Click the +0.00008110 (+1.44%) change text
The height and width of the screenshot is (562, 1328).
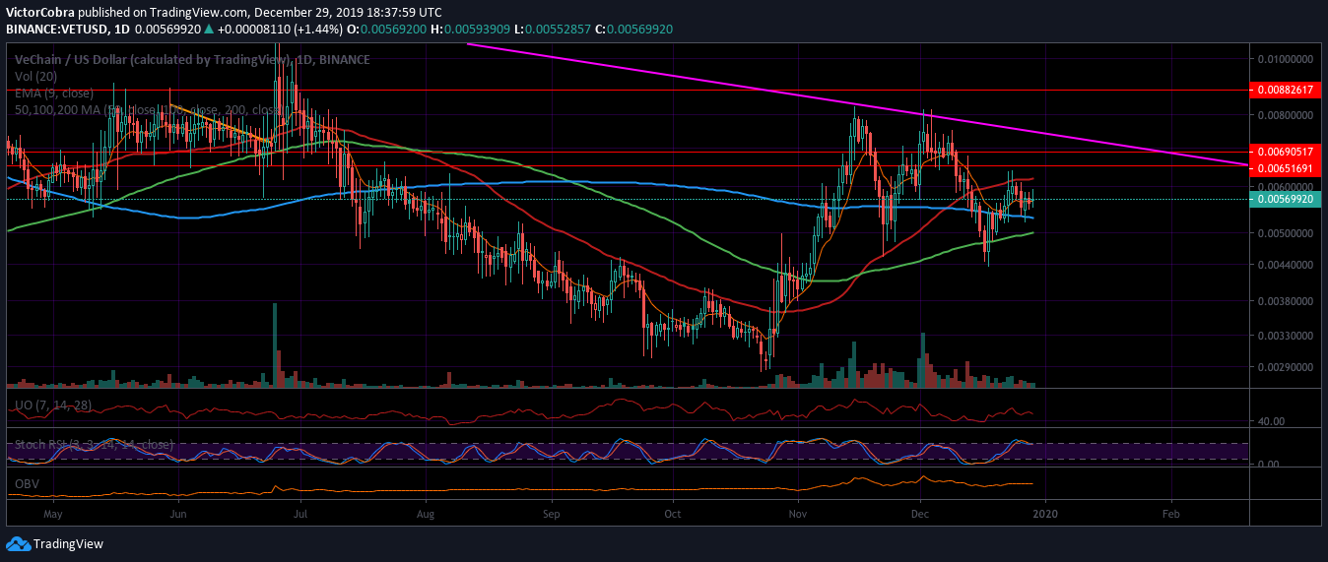282,30
